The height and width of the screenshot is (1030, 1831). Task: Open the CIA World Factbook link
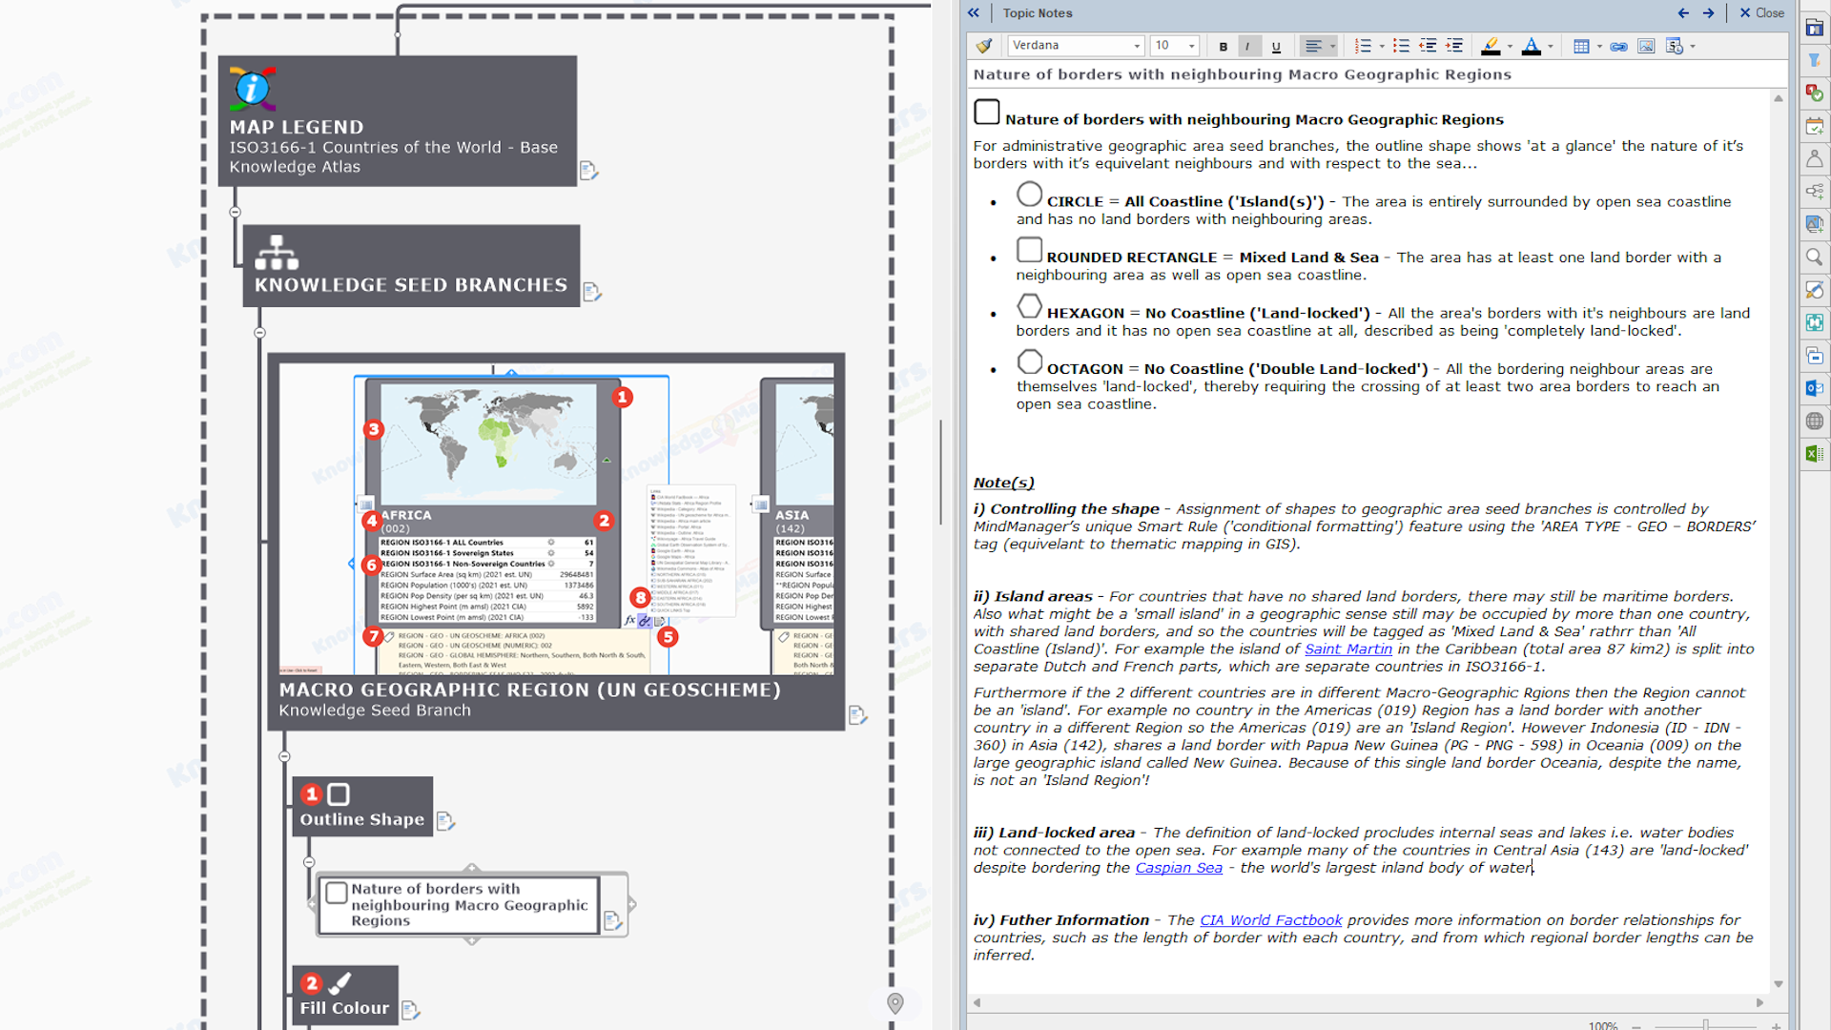(1270, 920)
